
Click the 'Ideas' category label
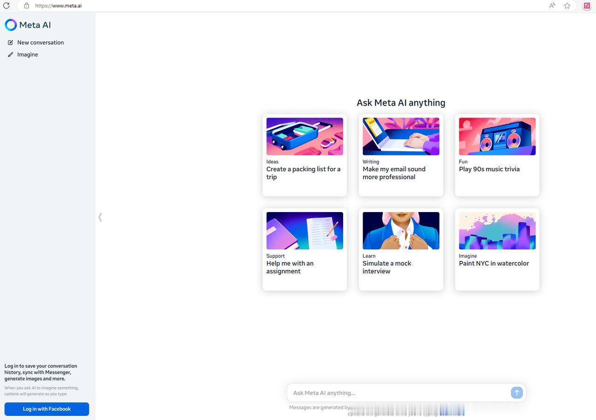pos(272,162)
